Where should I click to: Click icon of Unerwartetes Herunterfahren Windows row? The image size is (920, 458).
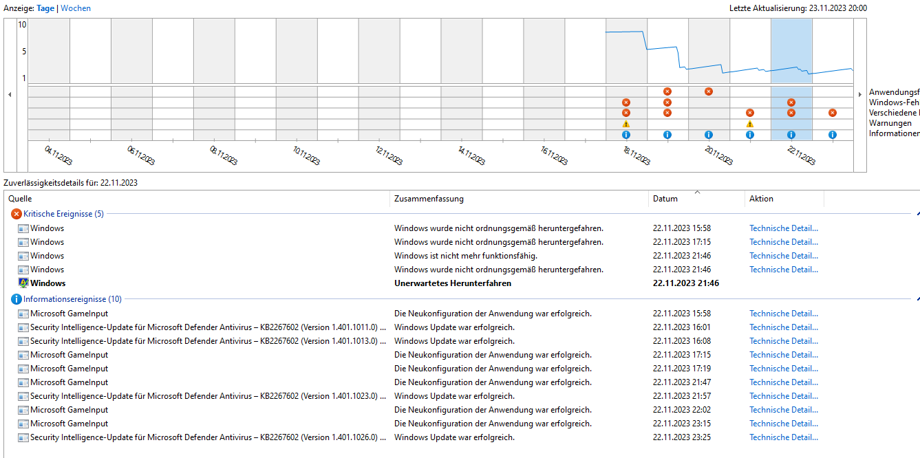(23, 283)
